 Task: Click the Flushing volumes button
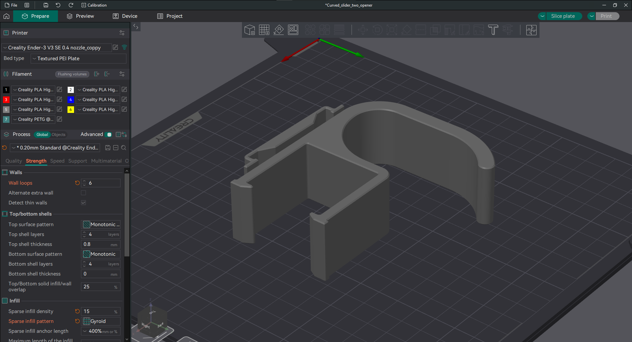coord(72,74)
